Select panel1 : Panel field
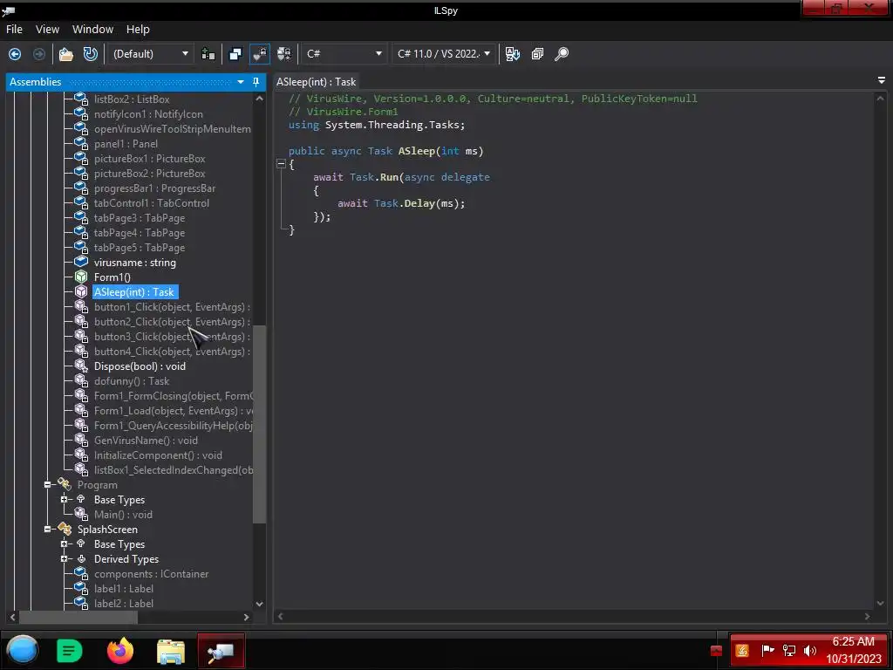 click(126, 144)
